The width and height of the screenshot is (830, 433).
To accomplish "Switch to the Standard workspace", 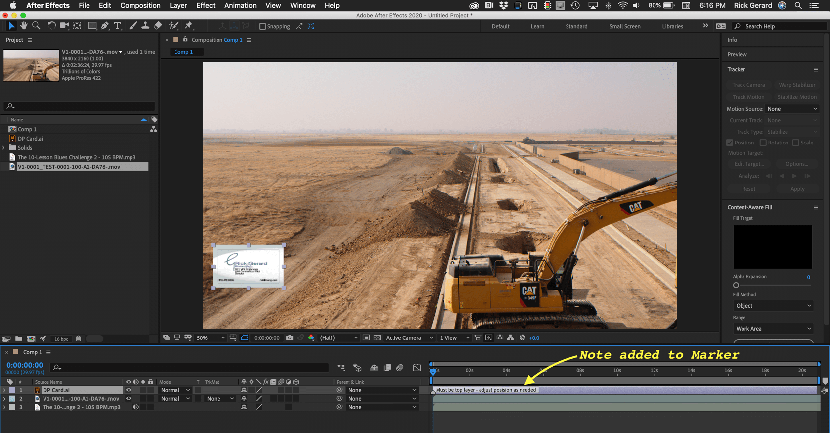I will (x=576, y=26).
